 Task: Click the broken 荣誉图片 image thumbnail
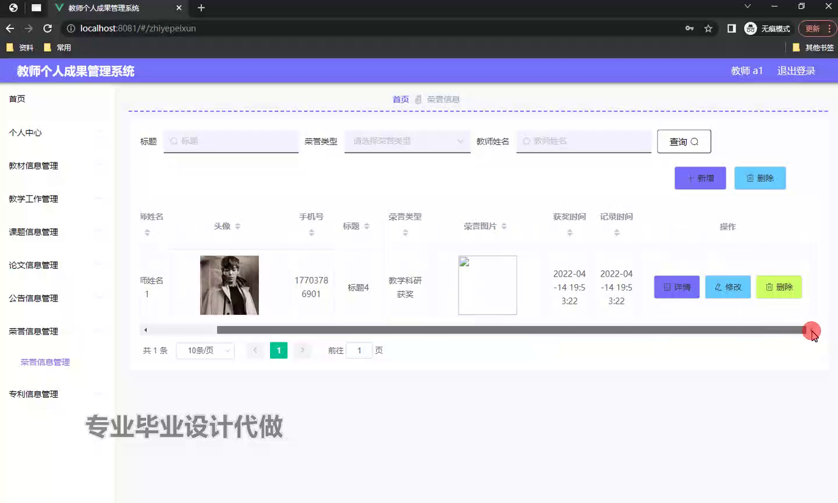coord(488,285)
